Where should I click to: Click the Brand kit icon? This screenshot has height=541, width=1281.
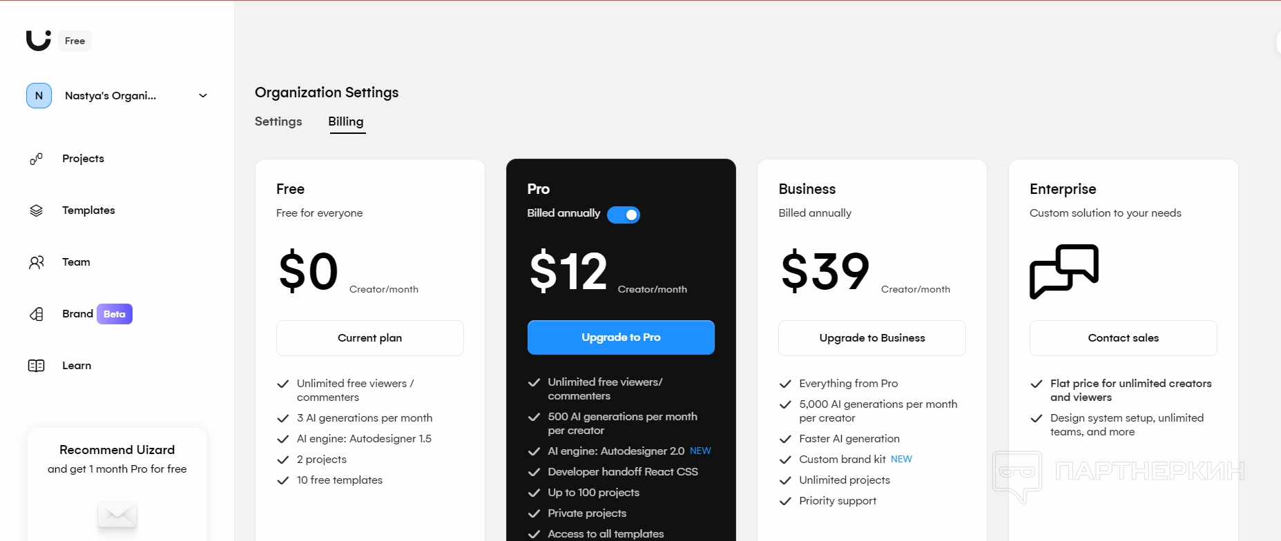[x=36, y=314]
